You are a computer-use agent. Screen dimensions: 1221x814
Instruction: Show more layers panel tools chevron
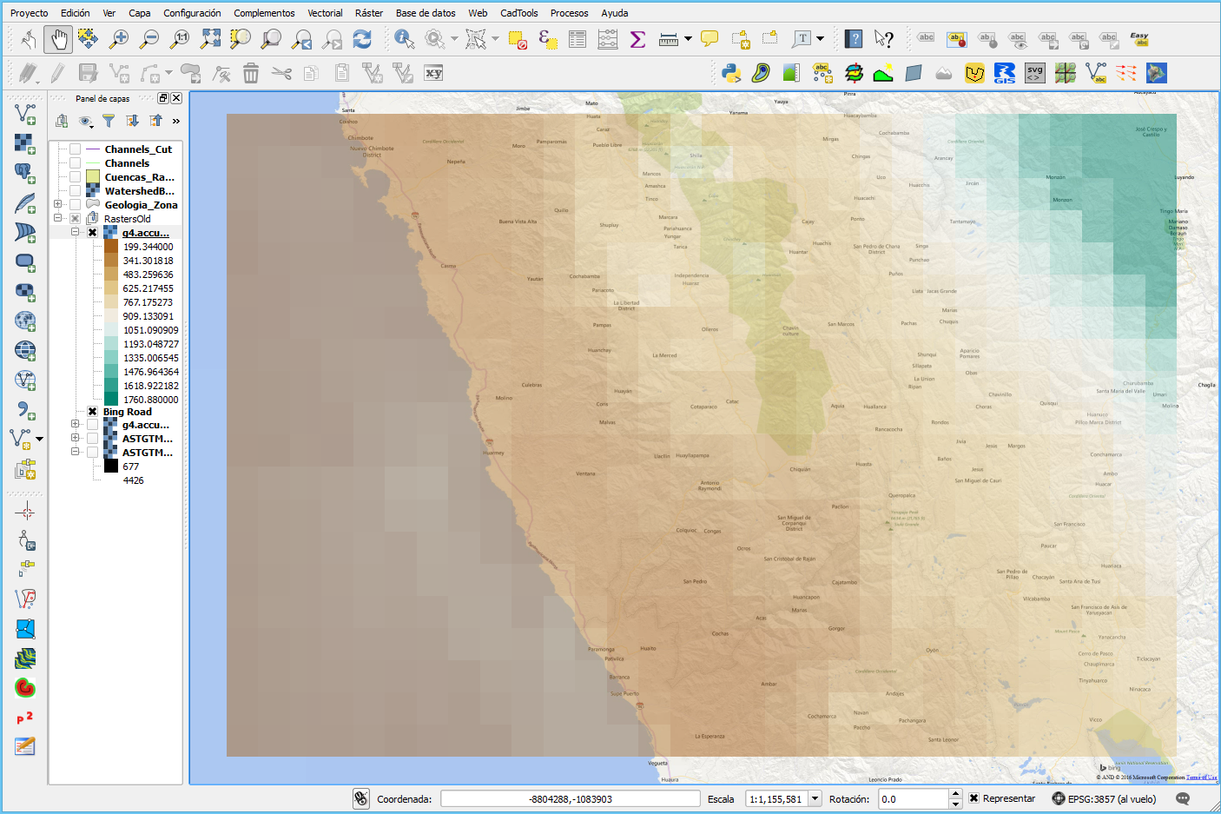[x=176, y=121]
